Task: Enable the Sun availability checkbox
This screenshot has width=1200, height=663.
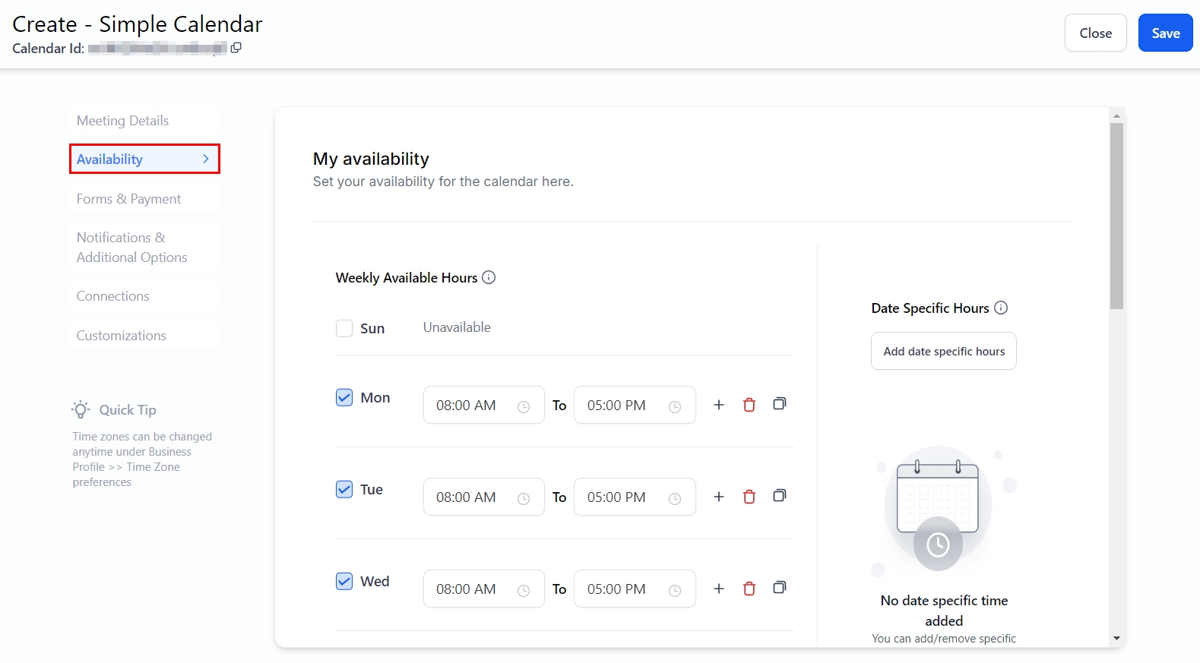Action: coord(344,328)
